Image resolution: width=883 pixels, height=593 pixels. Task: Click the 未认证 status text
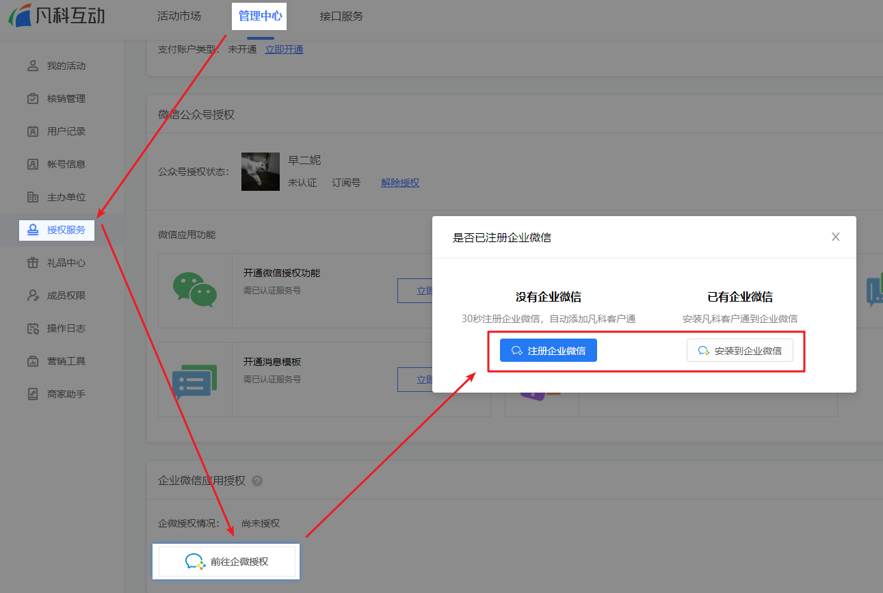(x=302, y=183)
